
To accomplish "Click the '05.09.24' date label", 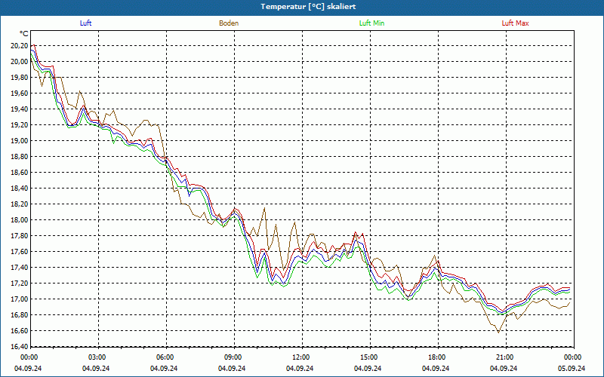I will tap(572, 368).
